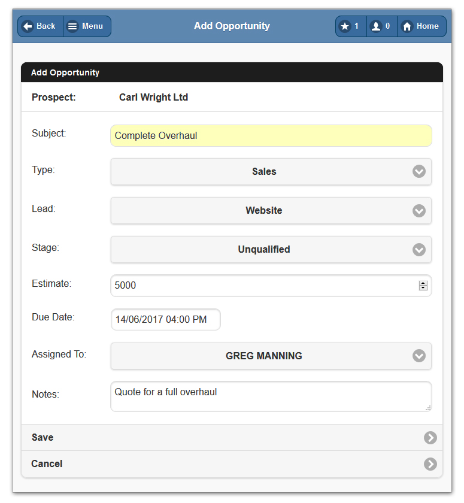Click the Cancel row arrow icon
Image resolution: width=464 pixels, height=503 pixels.
[x=430, y=464]
